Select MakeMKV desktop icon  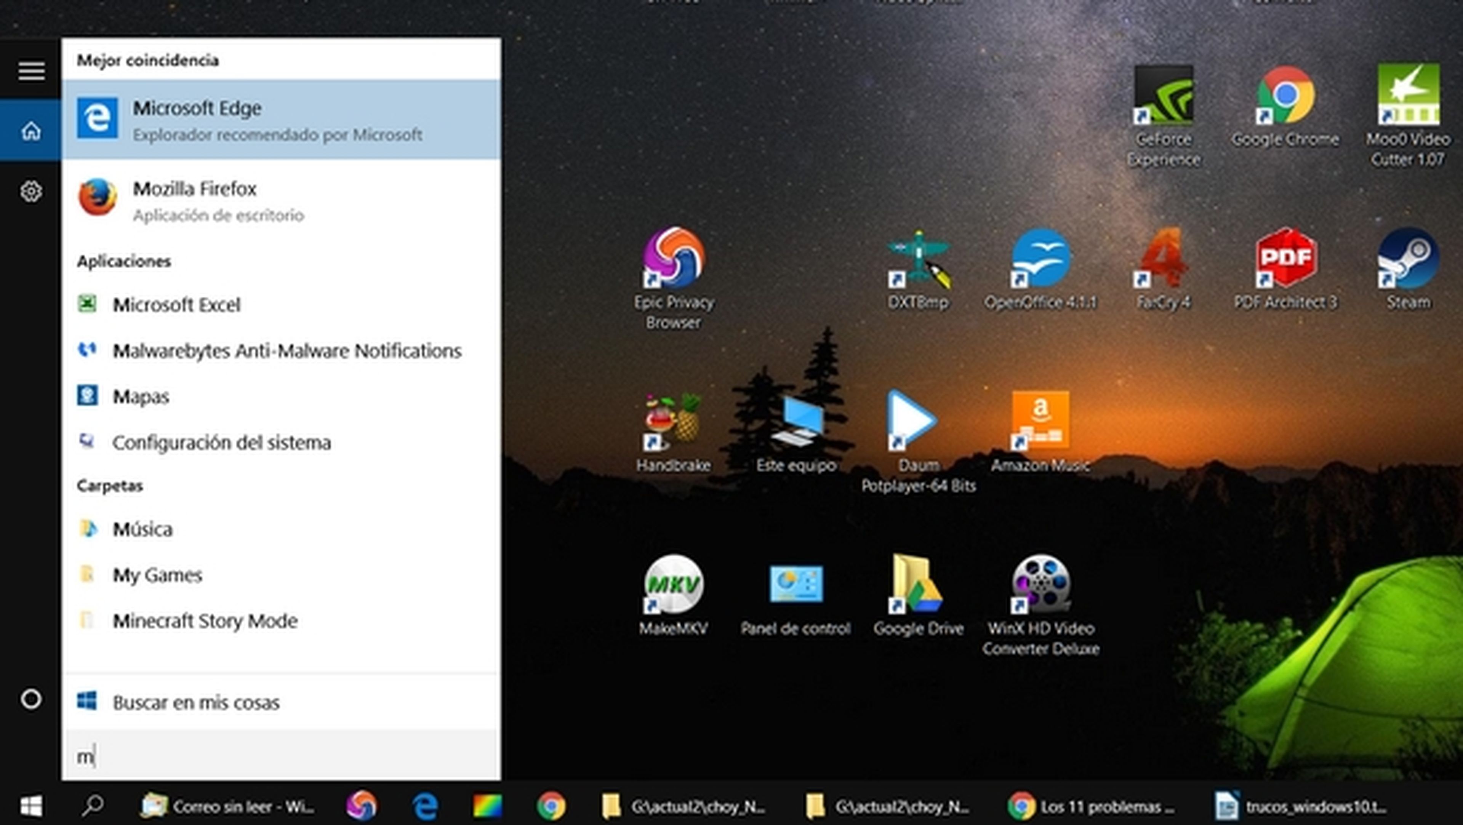(x=674, y=595)
